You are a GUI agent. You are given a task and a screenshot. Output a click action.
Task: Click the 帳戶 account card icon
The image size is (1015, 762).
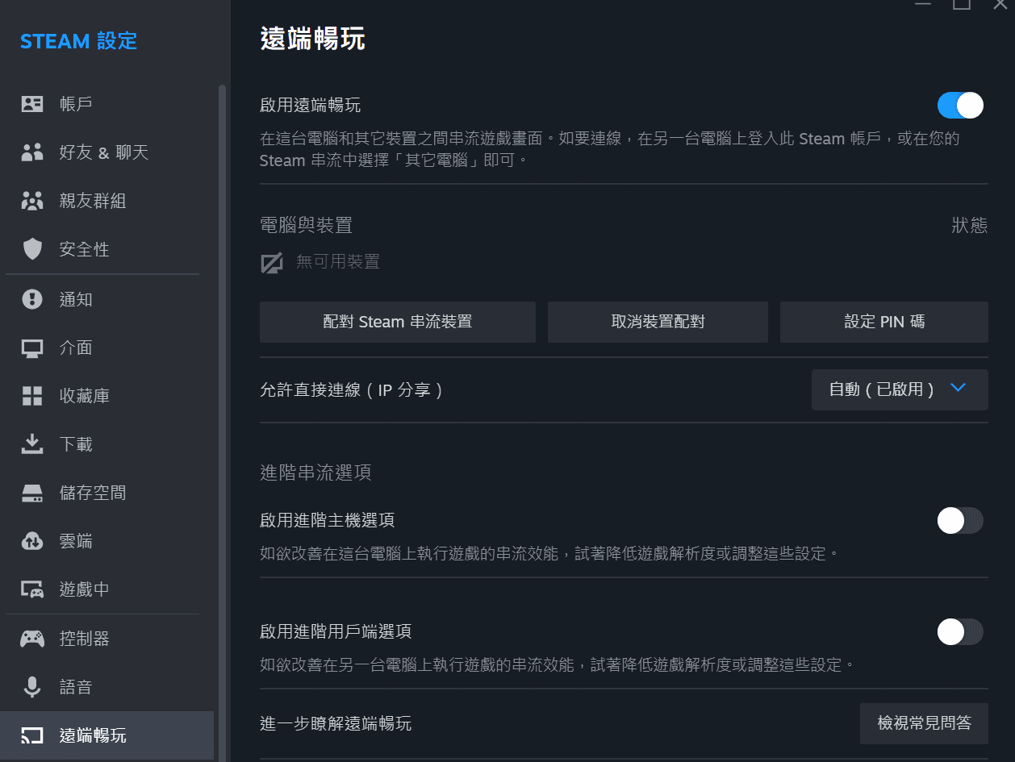(32, 104)
